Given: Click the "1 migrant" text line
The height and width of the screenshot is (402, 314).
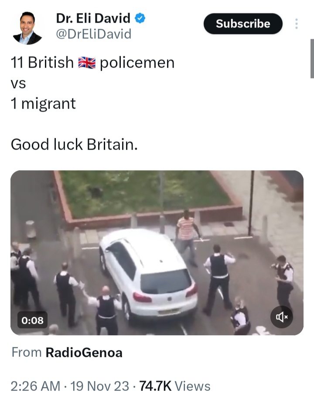Looking at the screenshot, I should (x=43, y=103).
